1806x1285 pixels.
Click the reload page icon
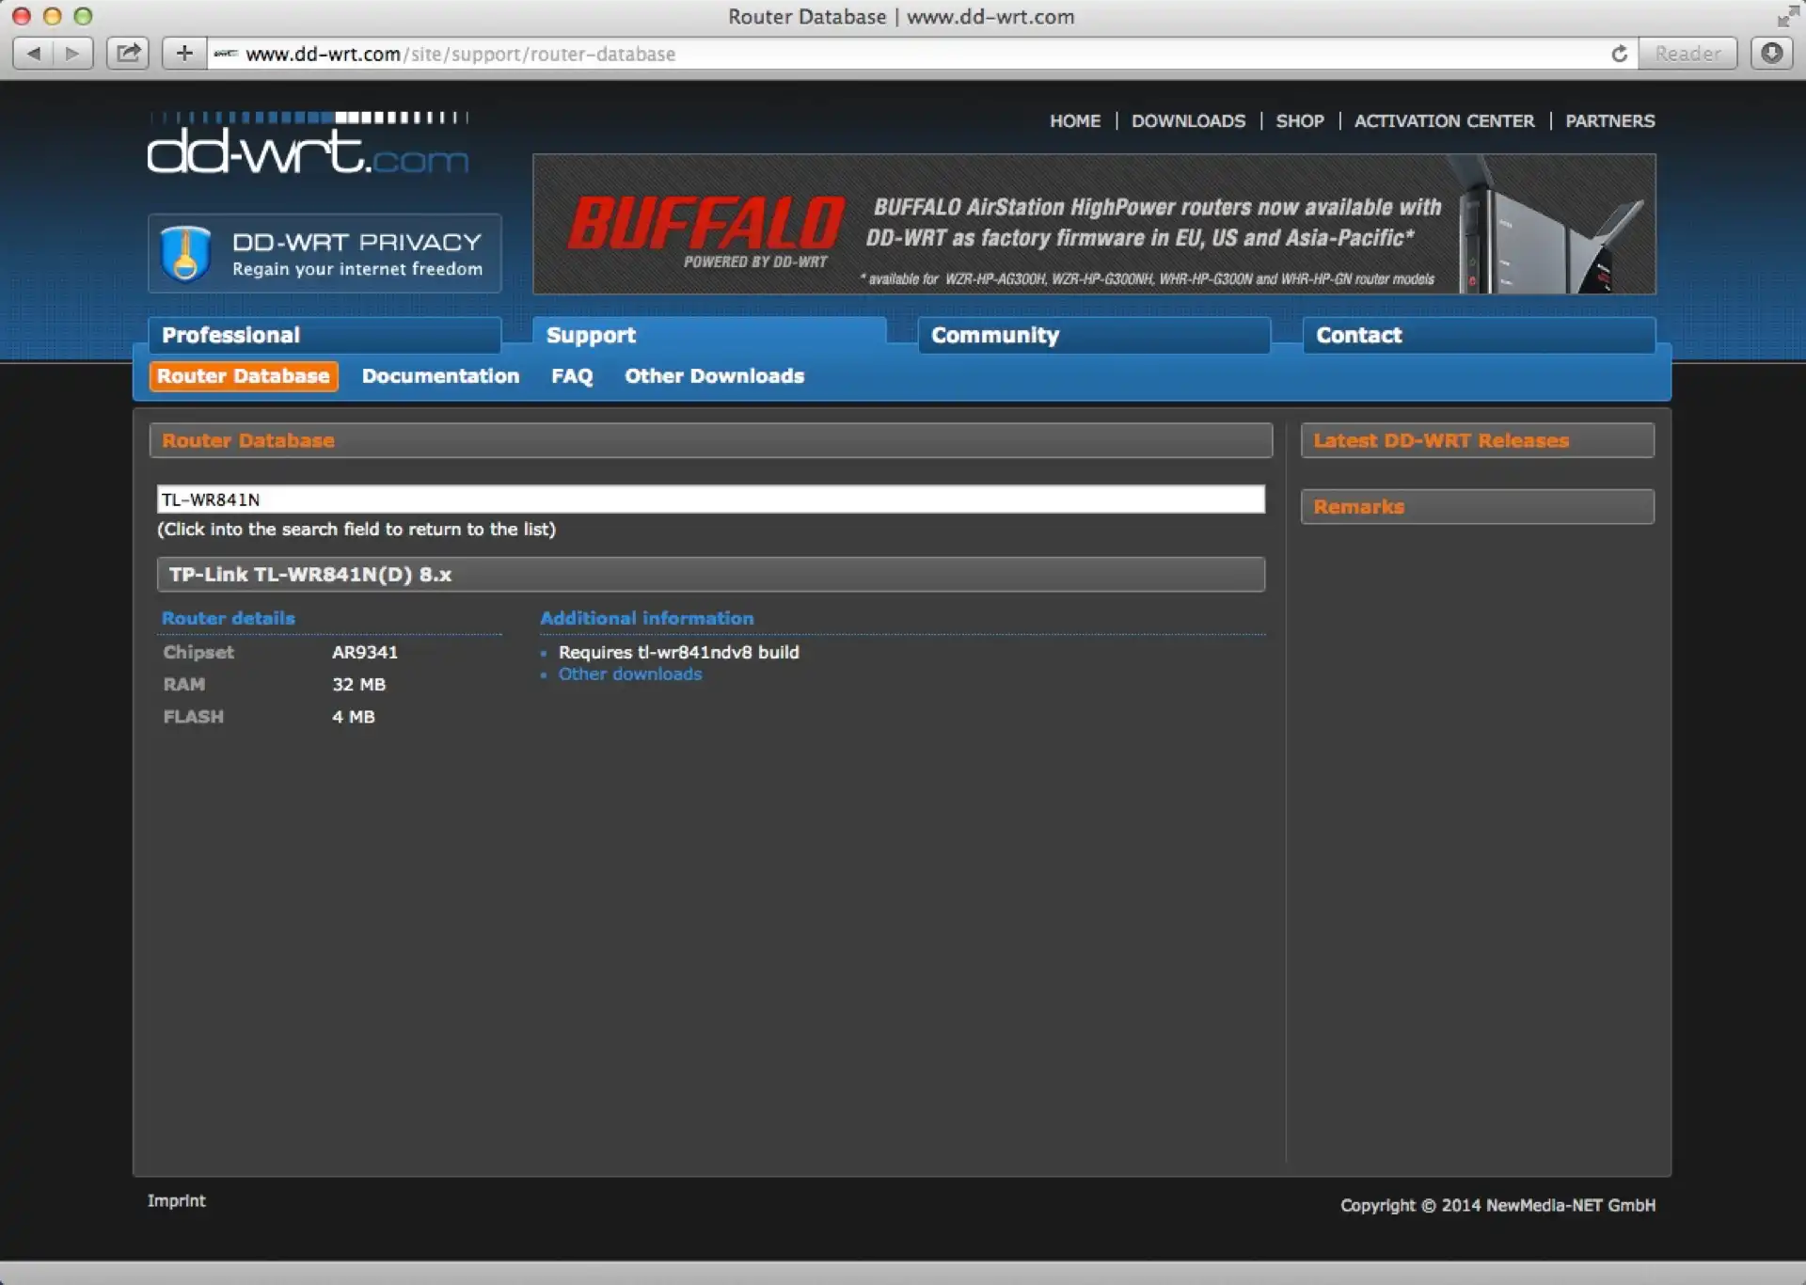coord(1619,54)
